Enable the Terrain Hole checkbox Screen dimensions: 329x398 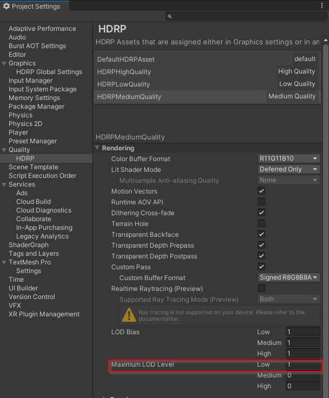coord(261,224)
